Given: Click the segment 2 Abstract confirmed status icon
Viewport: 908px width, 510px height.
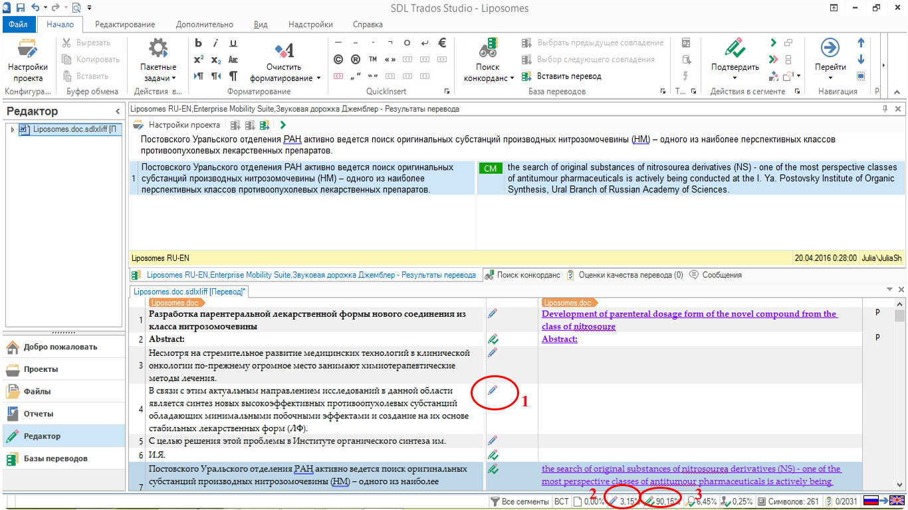Looking at the screenshot, I should (x=493, y=339).
